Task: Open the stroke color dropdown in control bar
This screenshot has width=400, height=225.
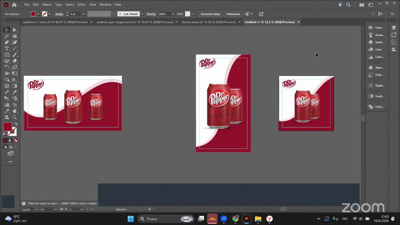Action: (49, 14)
